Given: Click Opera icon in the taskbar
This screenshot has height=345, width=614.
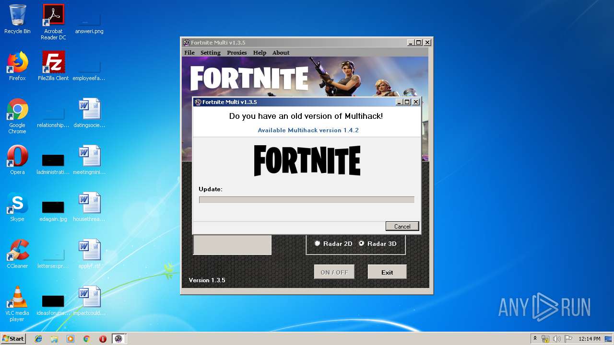Looking at the screenshot, I should (x=103, y=339).
